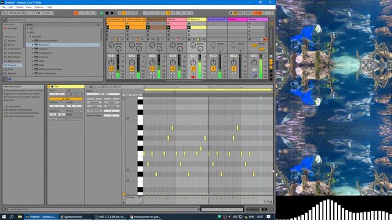This screenshot has width=392, height=220.
Task: Open the Edit menu
Action: pyautogui.click(x=10, y=7)
